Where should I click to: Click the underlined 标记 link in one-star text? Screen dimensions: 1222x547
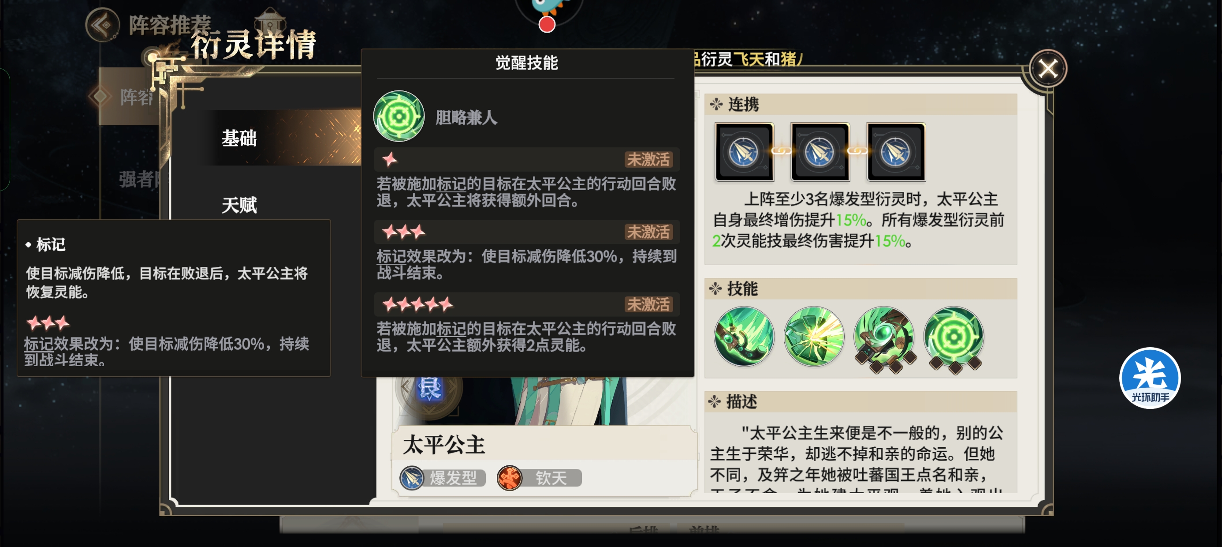click(x=451, y=184)
